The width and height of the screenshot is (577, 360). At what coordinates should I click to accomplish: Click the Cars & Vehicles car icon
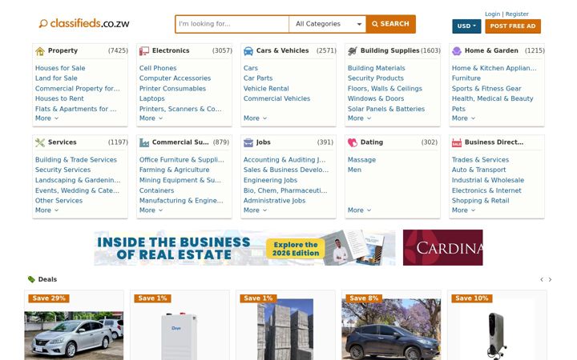tap(248, 51)
